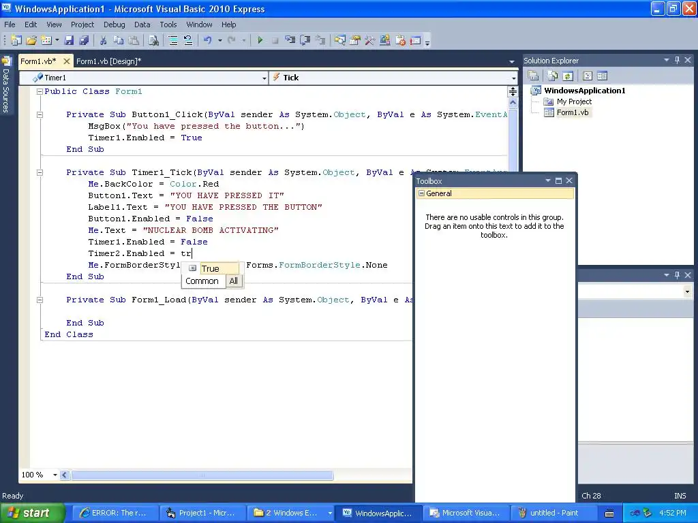698x523 pixels.
Task: Open the Object Browser toolbar icon
Action: click(x=385, y=40)
